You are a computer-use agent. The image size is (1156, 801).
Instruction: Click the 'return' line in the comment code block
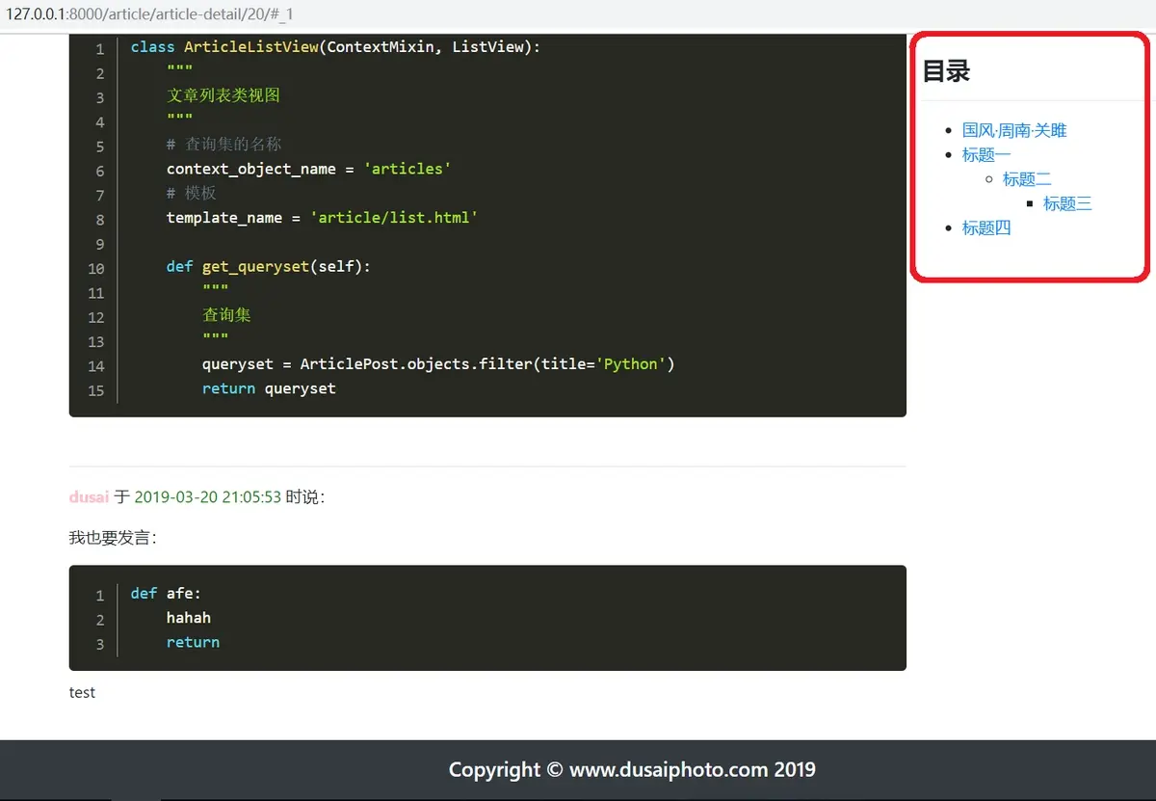(x=193, y=642)
